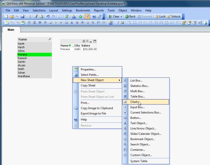210x165 pixels.
Task: Switch to the Main sheet tab
Action: click(x=11, y=30)
